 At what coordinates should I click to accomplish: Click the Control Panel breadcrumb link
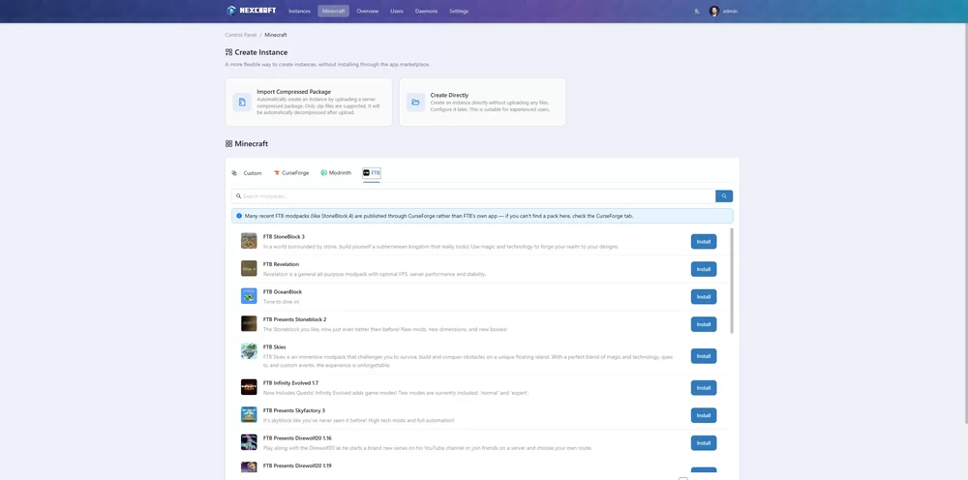(x=241, y=35)
